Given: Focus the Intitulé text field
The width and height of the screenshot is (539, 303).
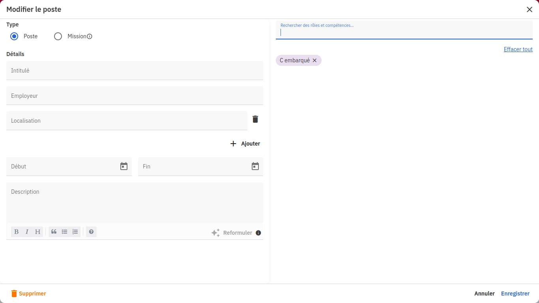Looking at the screenshot, I should click(135, 71).
